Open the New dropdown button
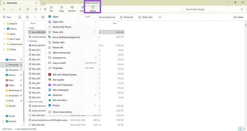The width and height of the screenshot is (247, 131). pos(8,17)
